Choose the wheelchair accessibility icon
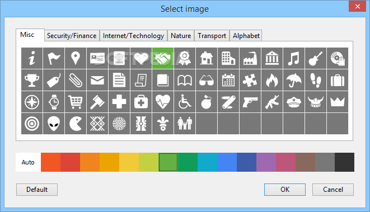Image resolution: width=370 pixels, height=212 pixels. click(185, 102)
